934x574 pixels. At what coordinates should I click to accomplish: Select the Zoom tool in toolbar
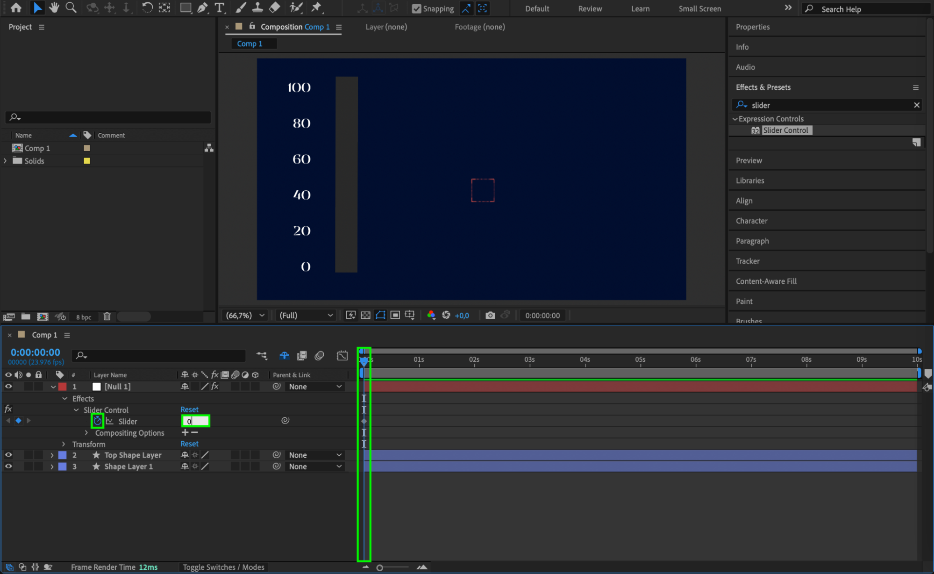click(71, 7)
